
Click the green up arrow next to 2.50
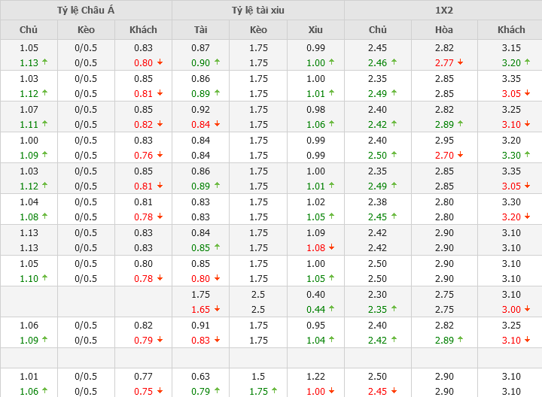tap(394, 156)
